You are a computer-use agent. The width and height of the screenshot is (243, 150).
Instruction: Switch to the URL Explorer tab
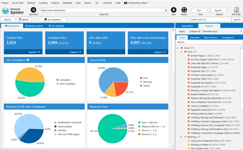click(x=56, y=26)
